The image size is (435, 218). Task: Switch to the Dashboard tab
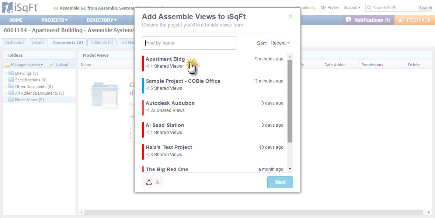[14, 42]
